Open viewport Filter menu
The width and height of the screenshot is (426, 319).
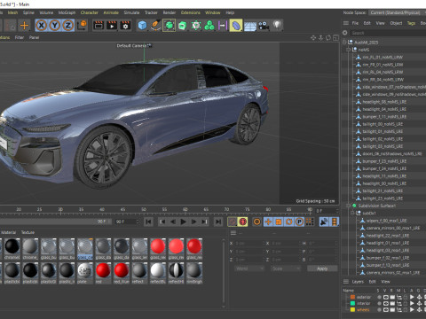pyautogui.click(x=20, y=37)
